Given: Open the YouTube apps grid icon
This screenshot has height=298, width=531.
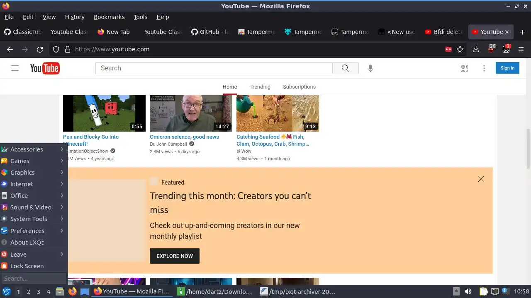Looking at the screenshot, I should tap(464, 68).
